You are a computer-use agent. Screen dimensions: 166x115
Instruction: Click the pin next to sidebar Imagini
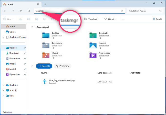coord(25,64)
